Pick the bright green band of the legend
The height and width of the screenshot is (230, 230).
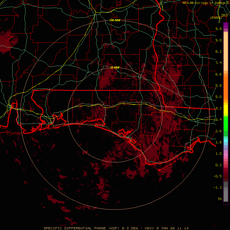pyautogui.click(x=226, y=123)
